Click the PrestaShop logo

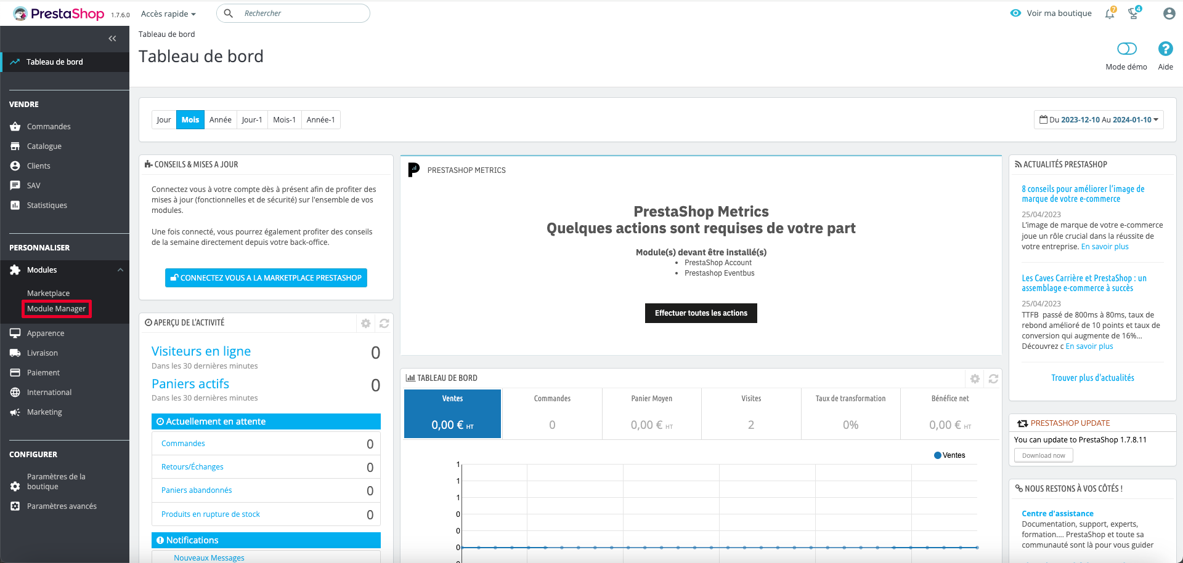coord(59,14)
